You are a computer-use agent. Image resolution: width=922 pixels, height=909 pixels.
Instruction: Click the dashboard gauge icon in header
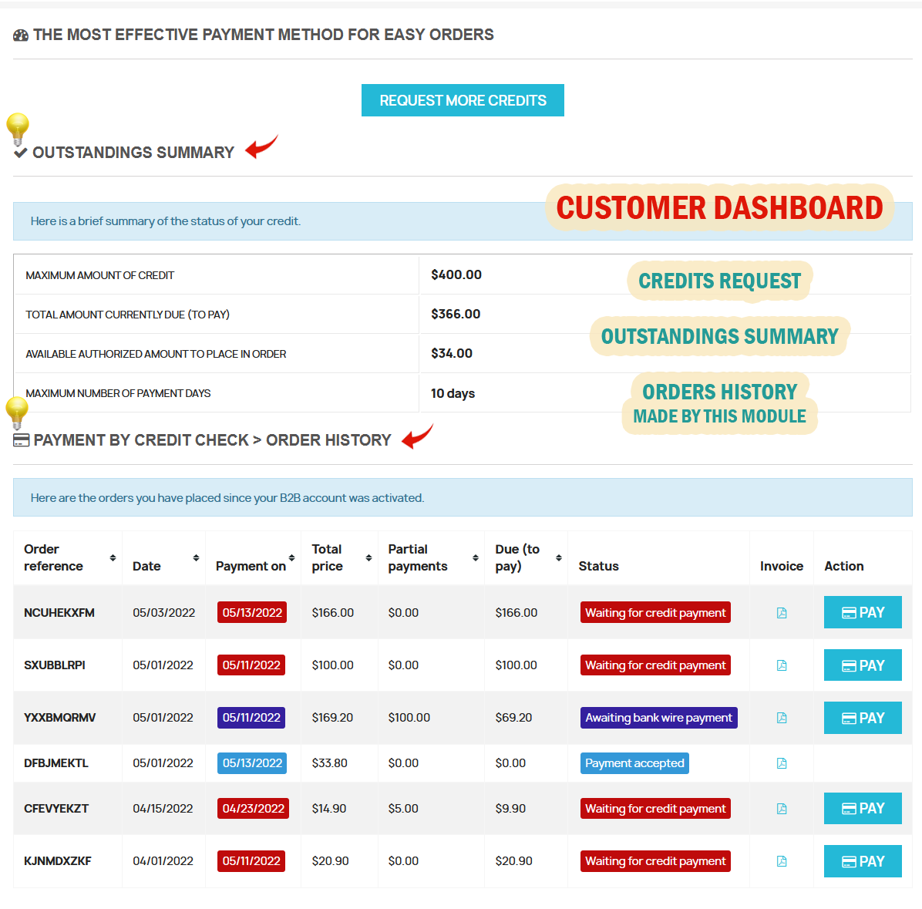tap(21, 35)
